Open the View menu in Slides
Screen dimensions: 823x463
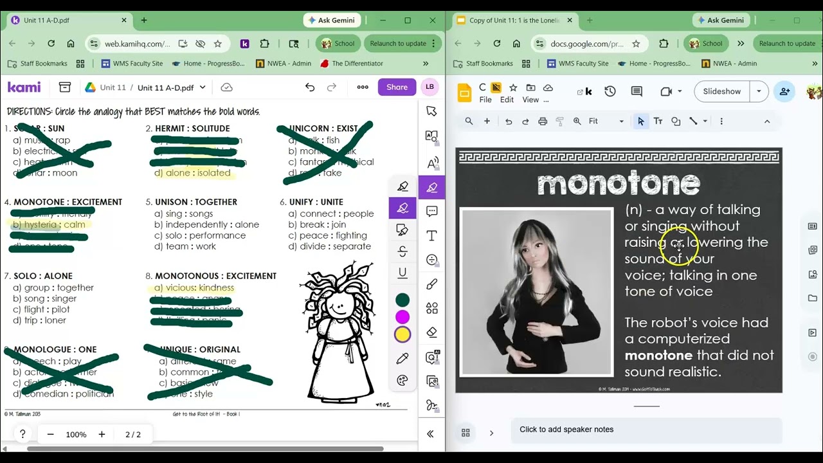[x=530, y=100]
